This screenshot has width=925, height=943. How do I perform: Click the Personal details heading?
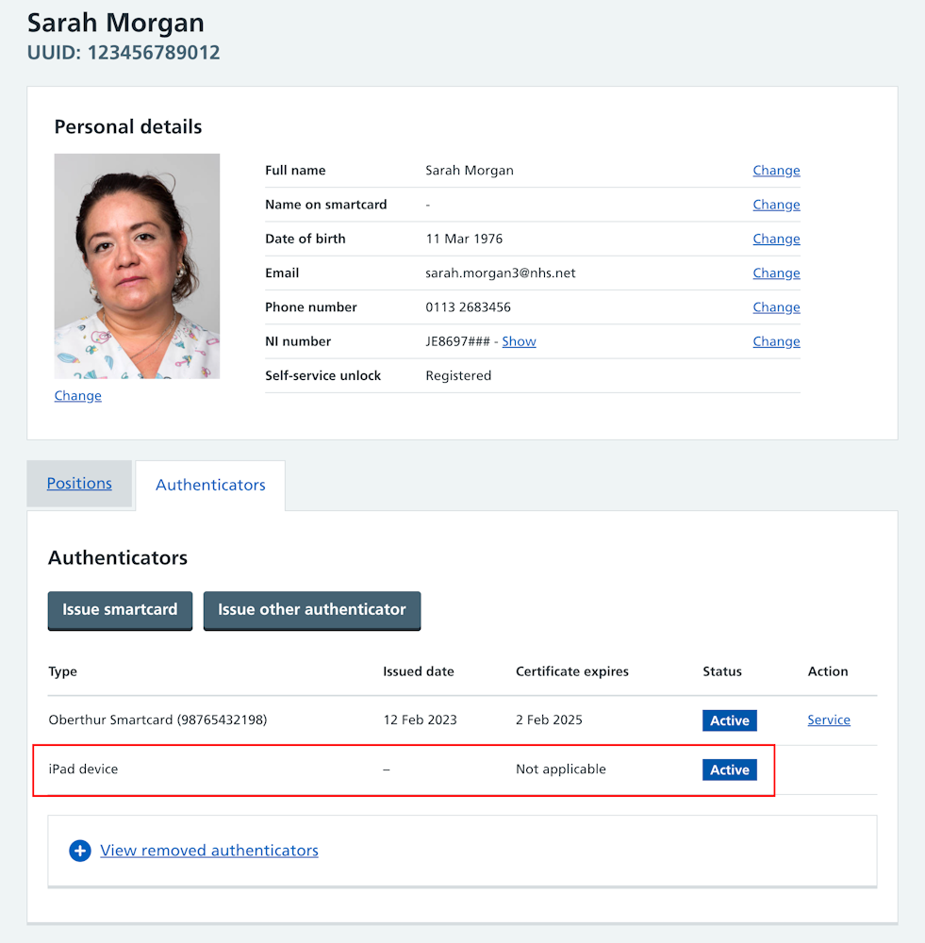tap(128, 127)
